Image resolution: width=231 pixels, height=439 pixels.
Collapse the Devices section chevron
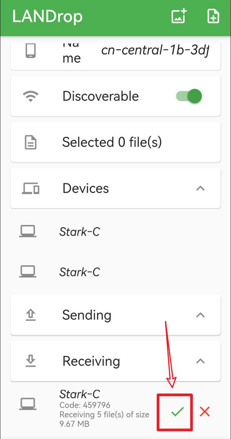(200, 189)
